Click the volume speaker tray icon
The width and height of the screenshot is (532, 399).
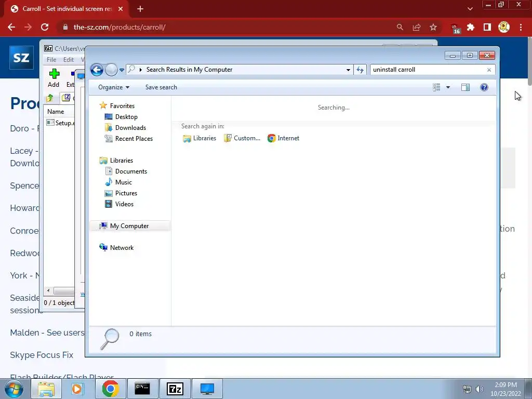[x=479, y=389]
